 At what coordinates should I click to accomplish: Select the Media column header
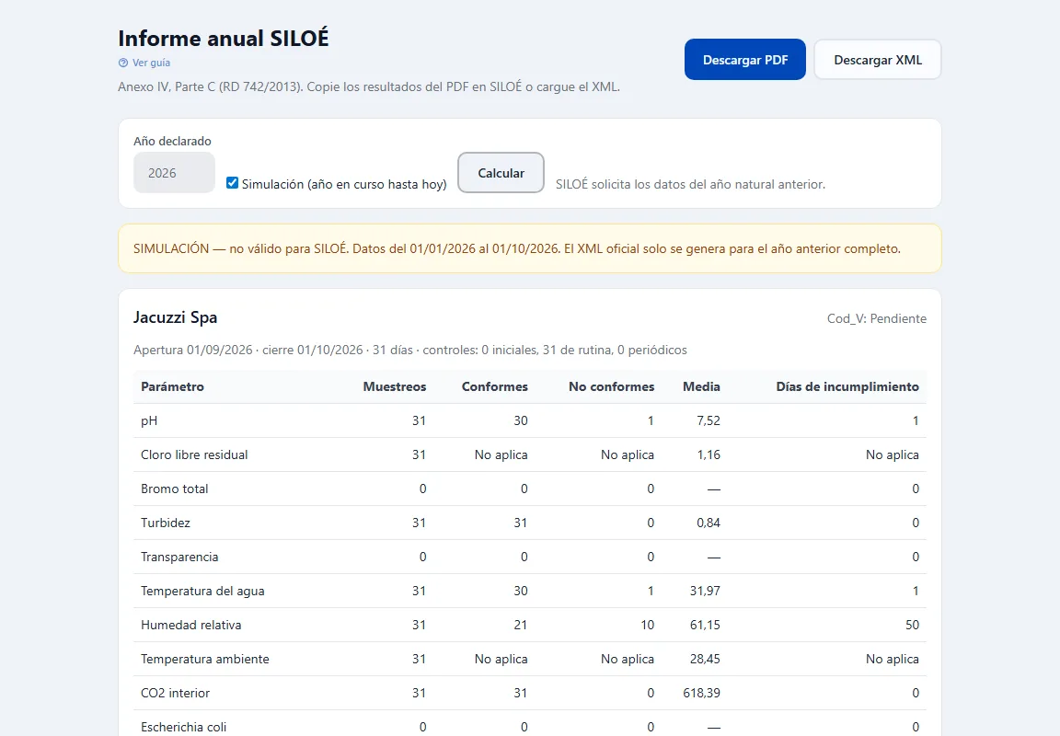tap(701, 386)
